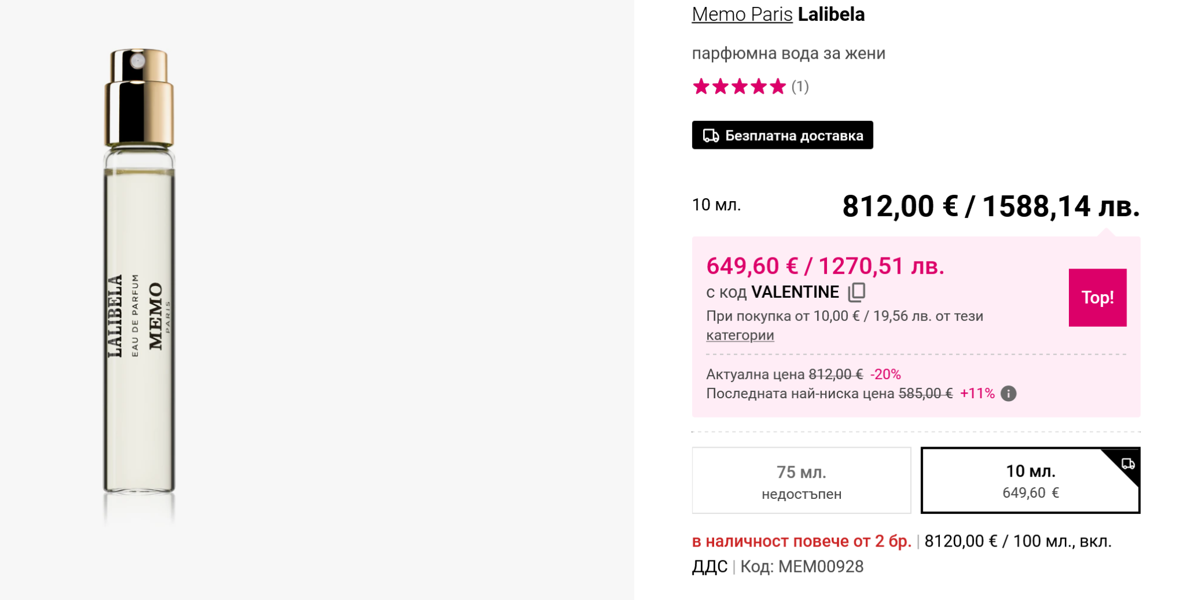Image resolution: width=1191 pixels, height=600 pixels.
Task: Click the pink Top! badge
Action: (x=1097, y=297)
